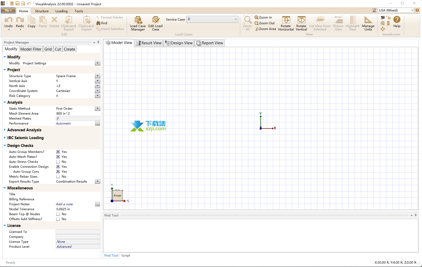This screenshot has width=422, height=267.
Task: Switch to Structure ribbon tab
Action: 42,11
